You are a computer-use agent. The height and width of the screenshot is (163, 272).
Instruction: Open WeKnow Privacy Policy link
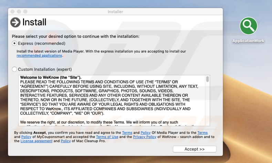145,137
